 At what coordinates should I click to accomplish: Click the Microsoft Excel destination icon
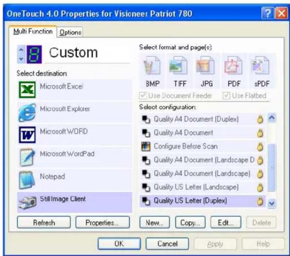pyautogui.click(x=27, y=90)
